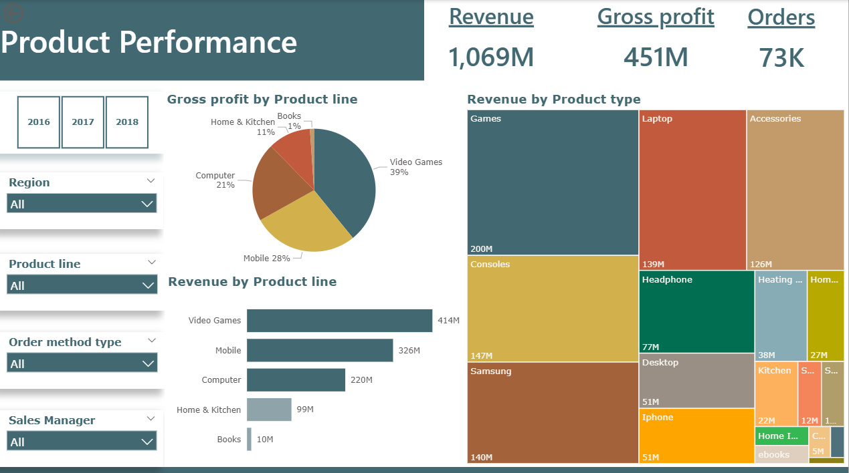Select the Home & Kitchen revenue bar
Image resolution: width=849 pixels, height=473 pixels.
click(269, 410)
